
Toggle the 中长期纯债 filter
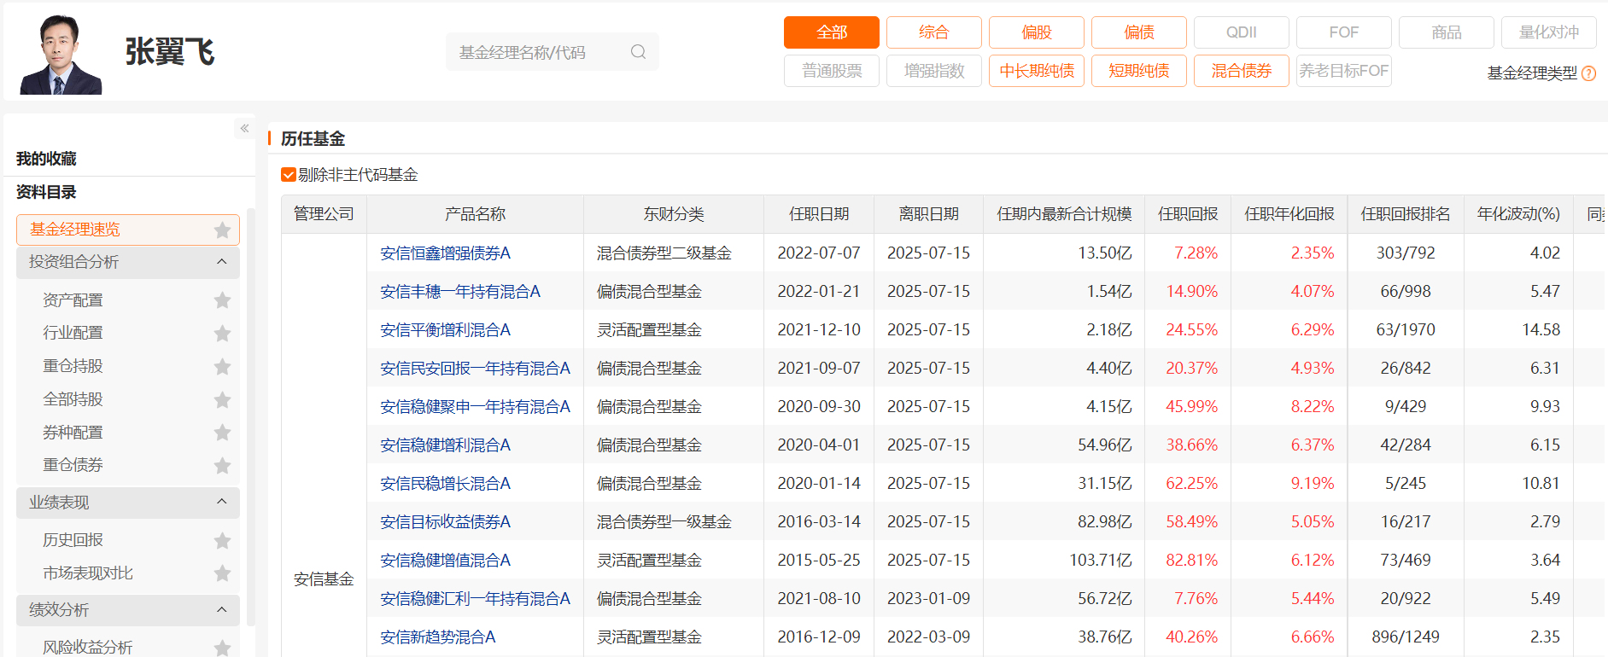coord(1037,71)
